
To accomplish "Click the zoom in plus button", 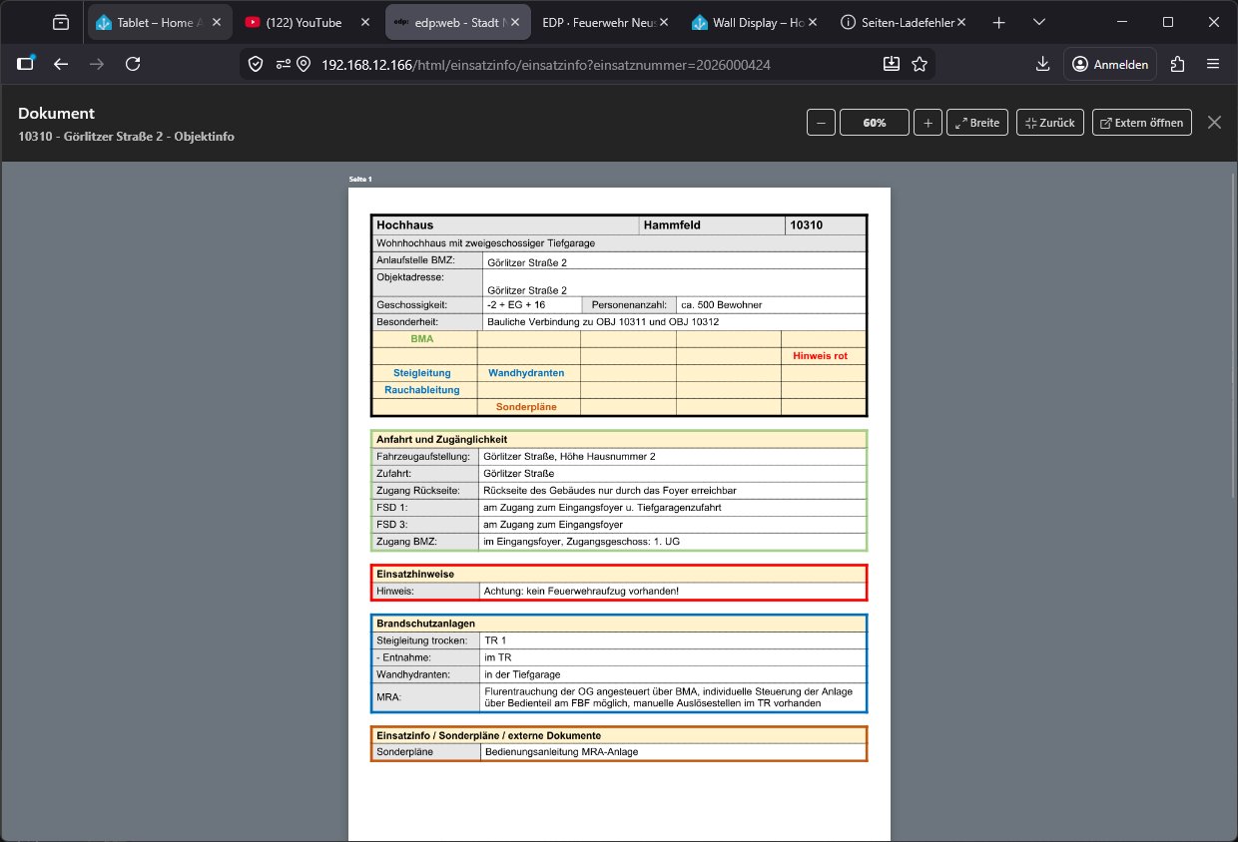I will [x=928, y=123].
